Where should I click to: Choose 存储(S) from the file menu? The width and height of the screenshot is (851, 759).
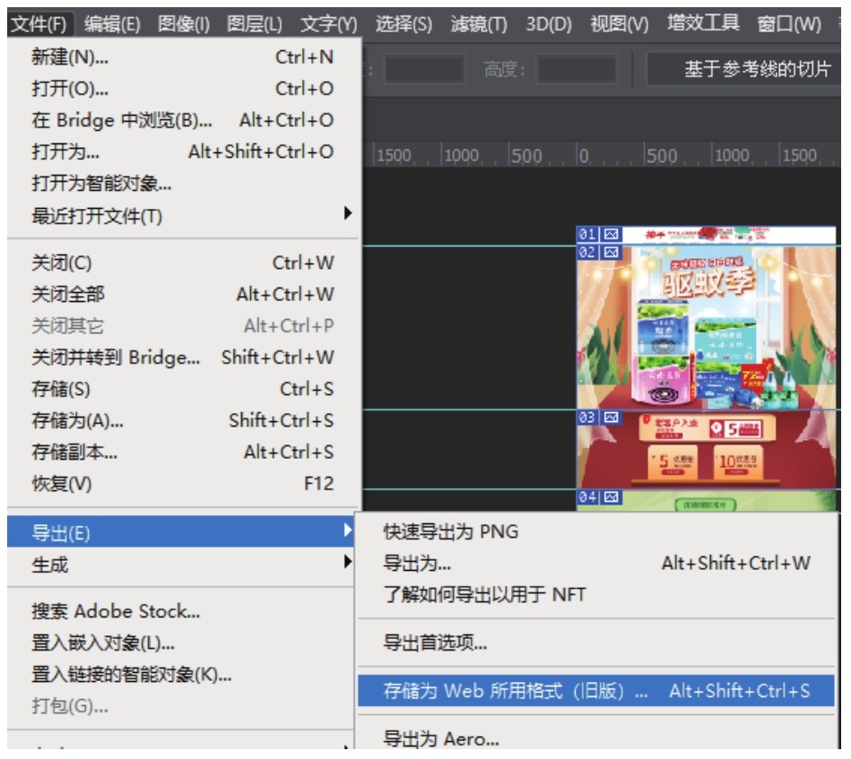click(x=184, y=389)
